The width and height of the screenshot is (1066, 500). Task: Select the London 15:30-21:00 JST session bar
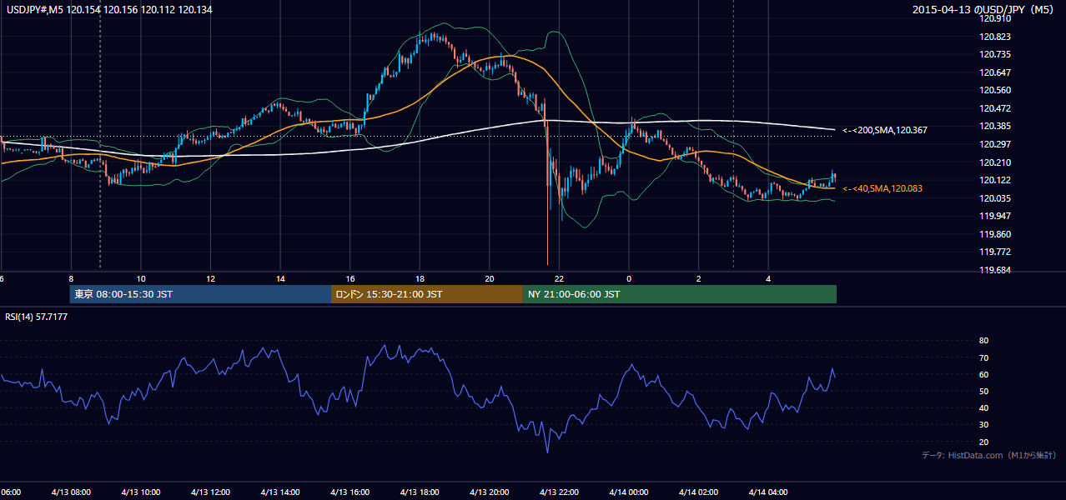427,294
